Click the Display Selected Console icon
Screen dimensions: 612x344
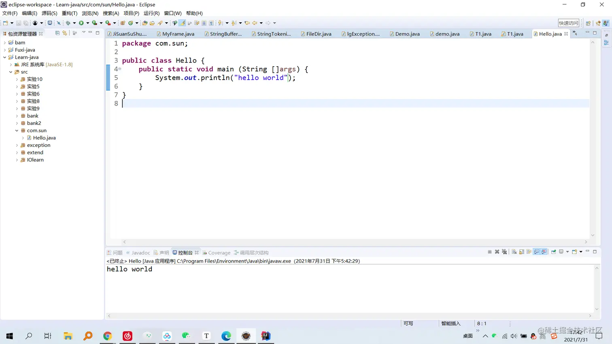(561, 252)
